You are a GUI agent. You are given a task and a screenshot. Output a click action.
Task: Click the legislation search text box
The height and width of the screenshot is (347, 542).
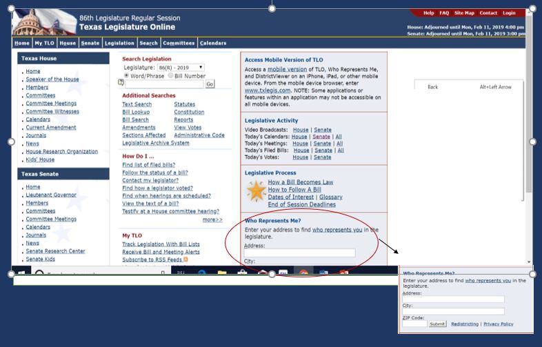pyautogui.click(x=164, y=84)
